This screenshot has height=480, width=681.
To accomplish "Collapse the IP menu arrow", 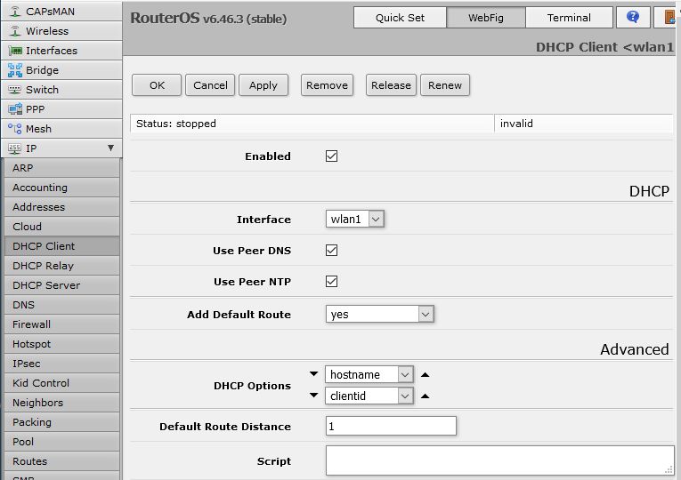I will [x=110, y=148].
